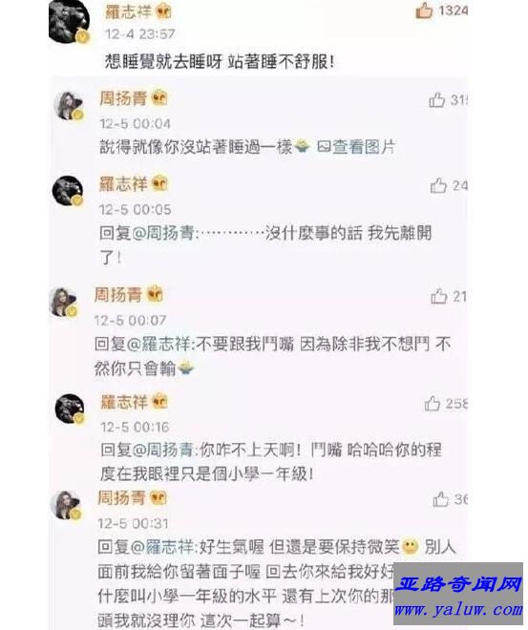Tap thumbs-up on 羅志祥's 12-5 00:05 reply

pos(438,186)
